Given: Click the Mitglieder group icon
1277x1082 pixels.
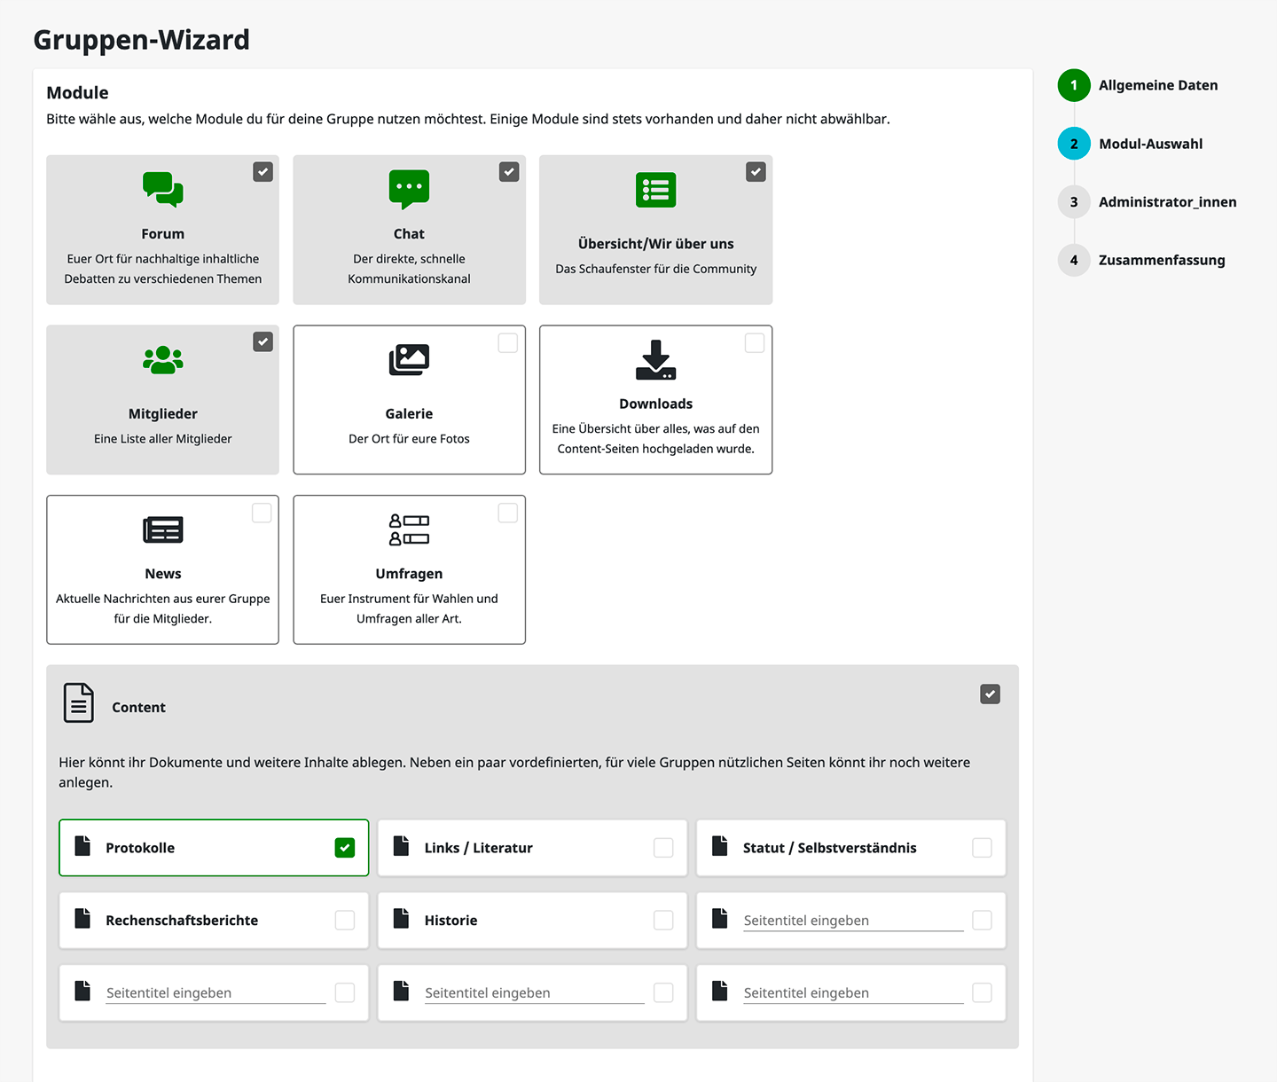Looking at the screenshot, I should point(162,359).
